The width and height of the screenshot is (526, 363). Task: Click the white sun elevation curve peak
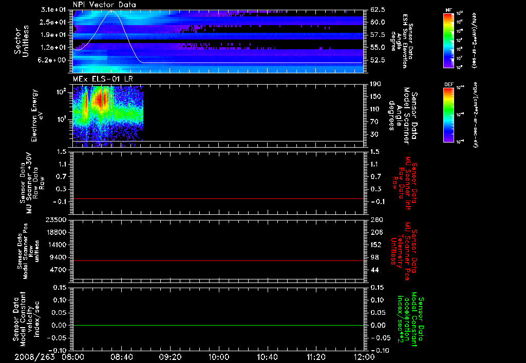[x=111, y=11]
